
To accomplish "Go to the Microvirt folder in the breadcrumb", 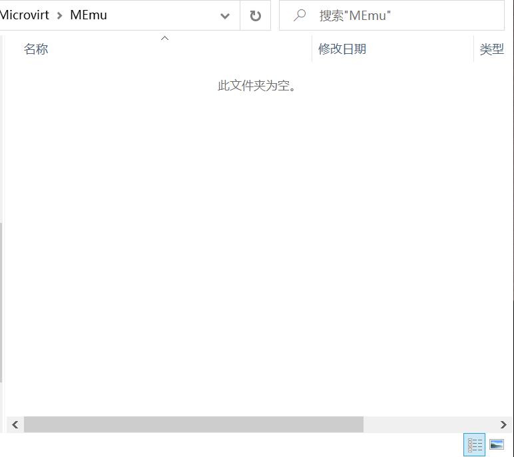I will tap(24, 15).
